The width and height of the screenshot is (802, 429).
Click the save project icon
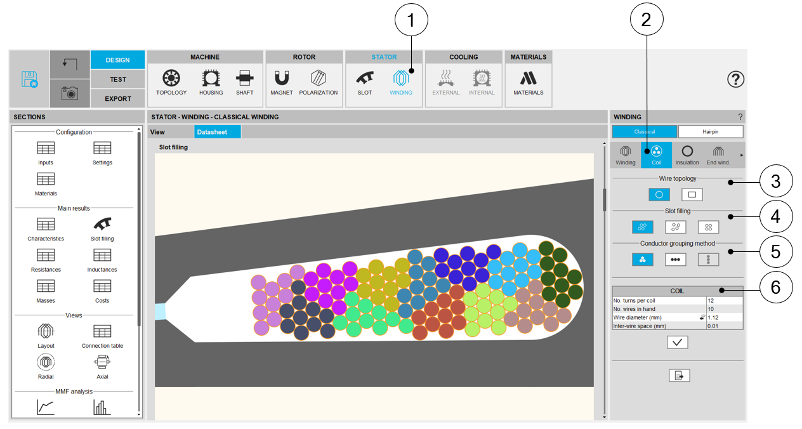29,79
